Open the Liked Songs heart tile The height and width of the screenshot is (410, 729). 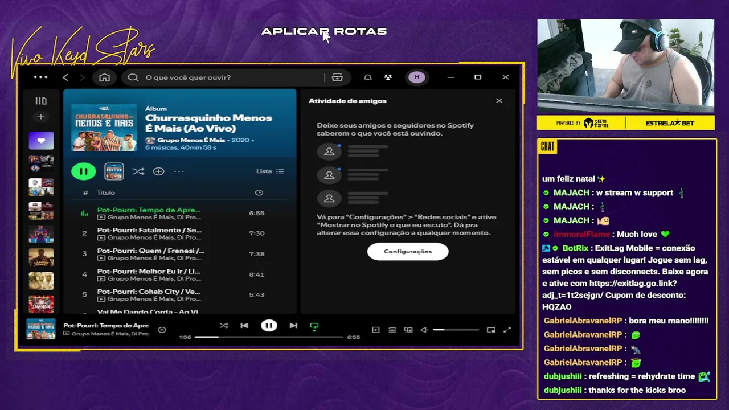tap(41, 141)
